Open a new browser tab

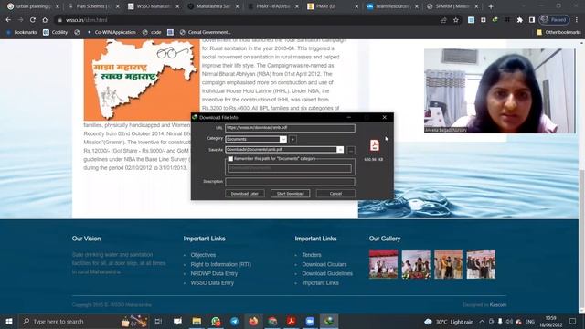[x=491, y=6]
